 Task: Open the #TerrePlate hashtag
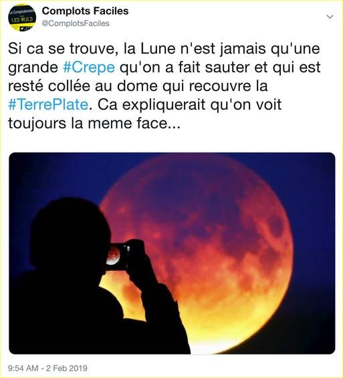48,104
